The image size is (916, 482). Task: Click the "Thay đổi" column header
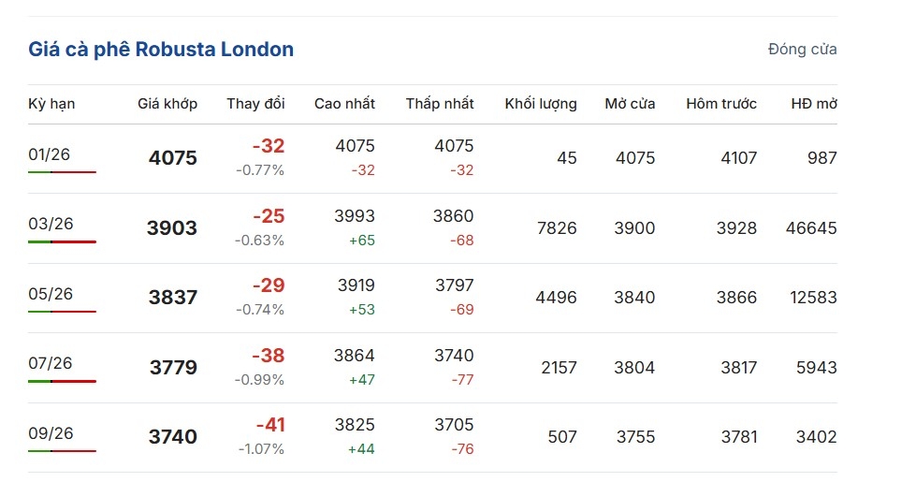tap(255, 104)
